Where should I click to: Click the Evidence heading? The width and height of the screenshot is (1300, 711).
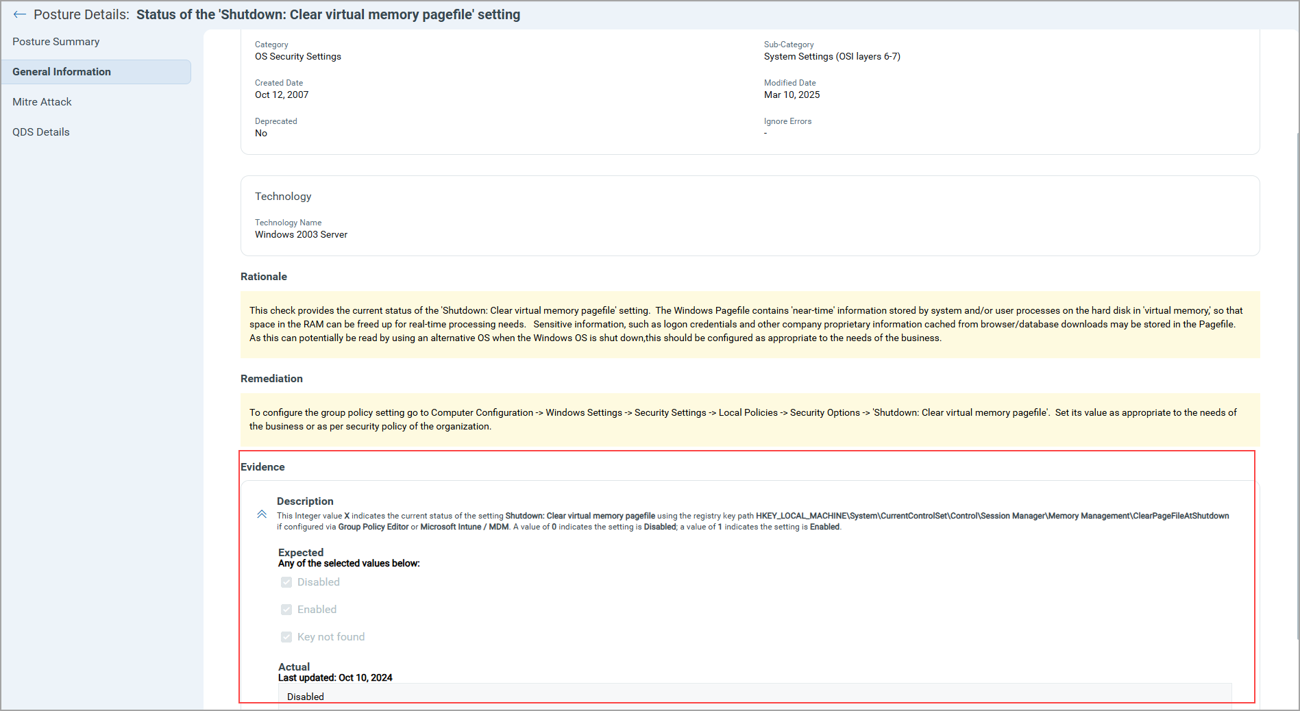click(x=262, y=467)
